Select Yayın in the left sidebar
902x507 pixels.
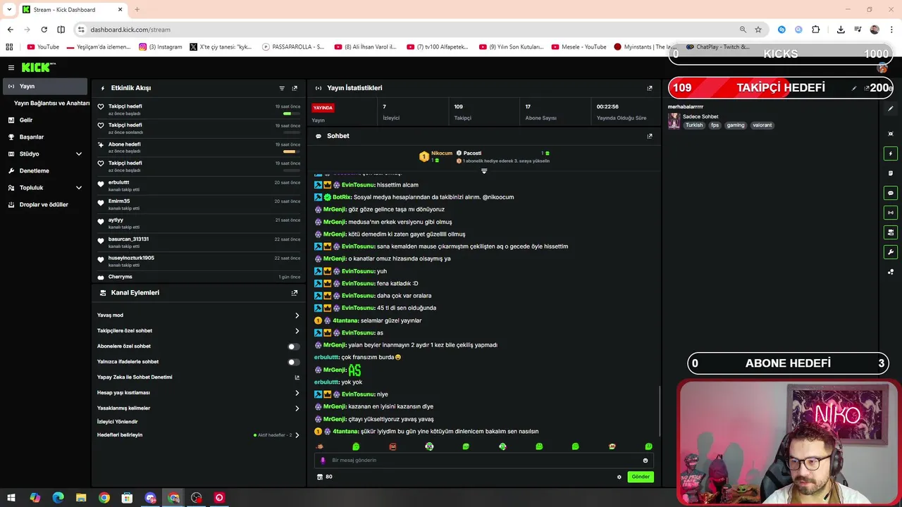pyautogui.click(x=44, y=86)
